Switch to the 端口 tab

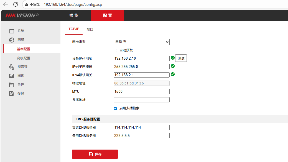[x=90, y=29]
